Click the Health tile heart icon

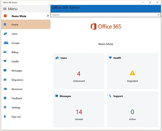pyautogui.click(x=110, y=58)
